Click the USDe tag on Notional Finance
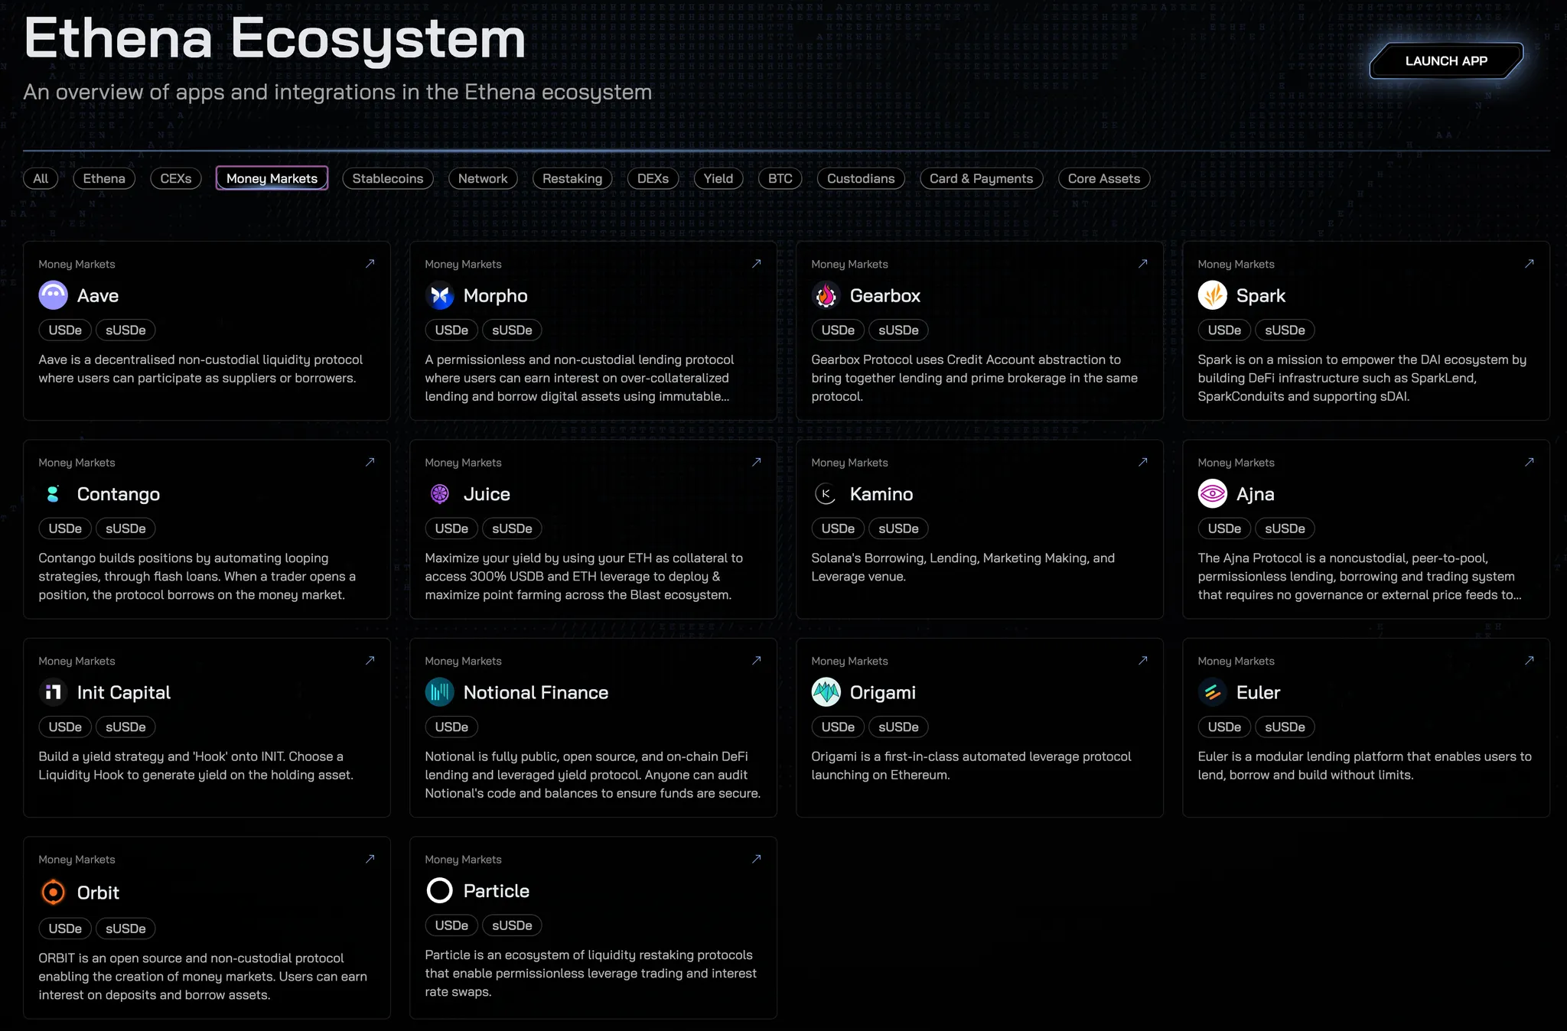Screen dimensions: 1567x1031 click(x=451, y=727)
